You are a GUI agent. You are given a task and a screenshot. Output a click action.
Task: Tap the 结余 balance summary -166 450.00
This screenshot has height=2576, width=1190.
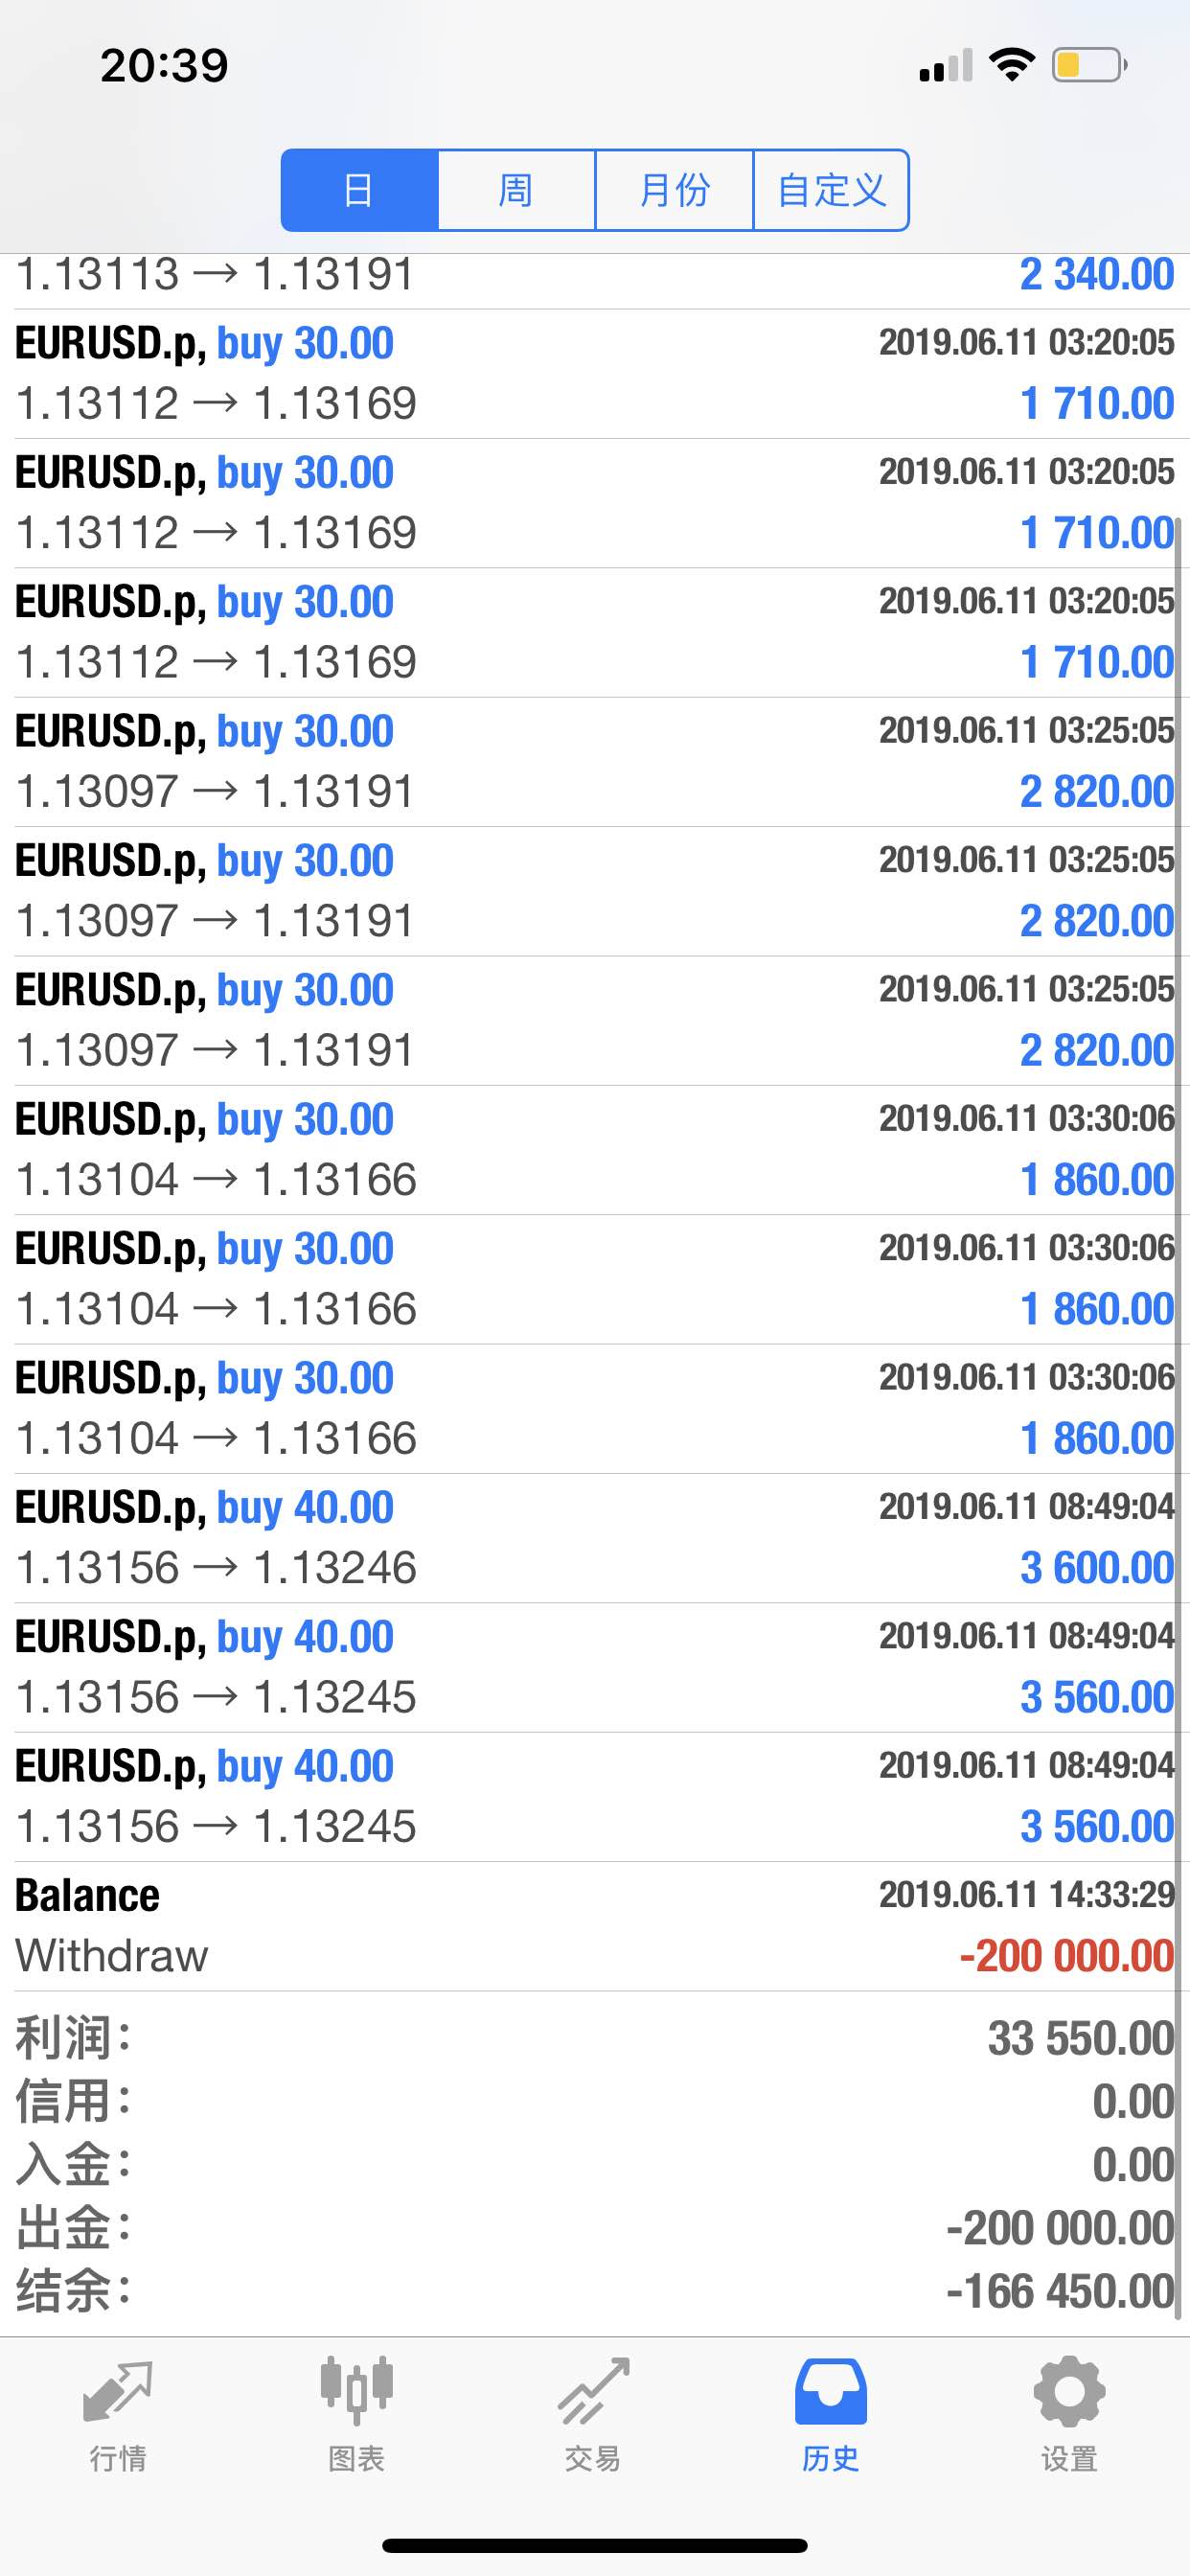(1060, 2291)
